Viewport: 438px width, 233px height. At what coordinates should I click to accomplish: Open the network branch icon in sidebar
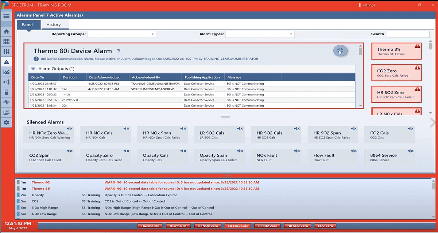pyautogui.click(x=6, y=82)
